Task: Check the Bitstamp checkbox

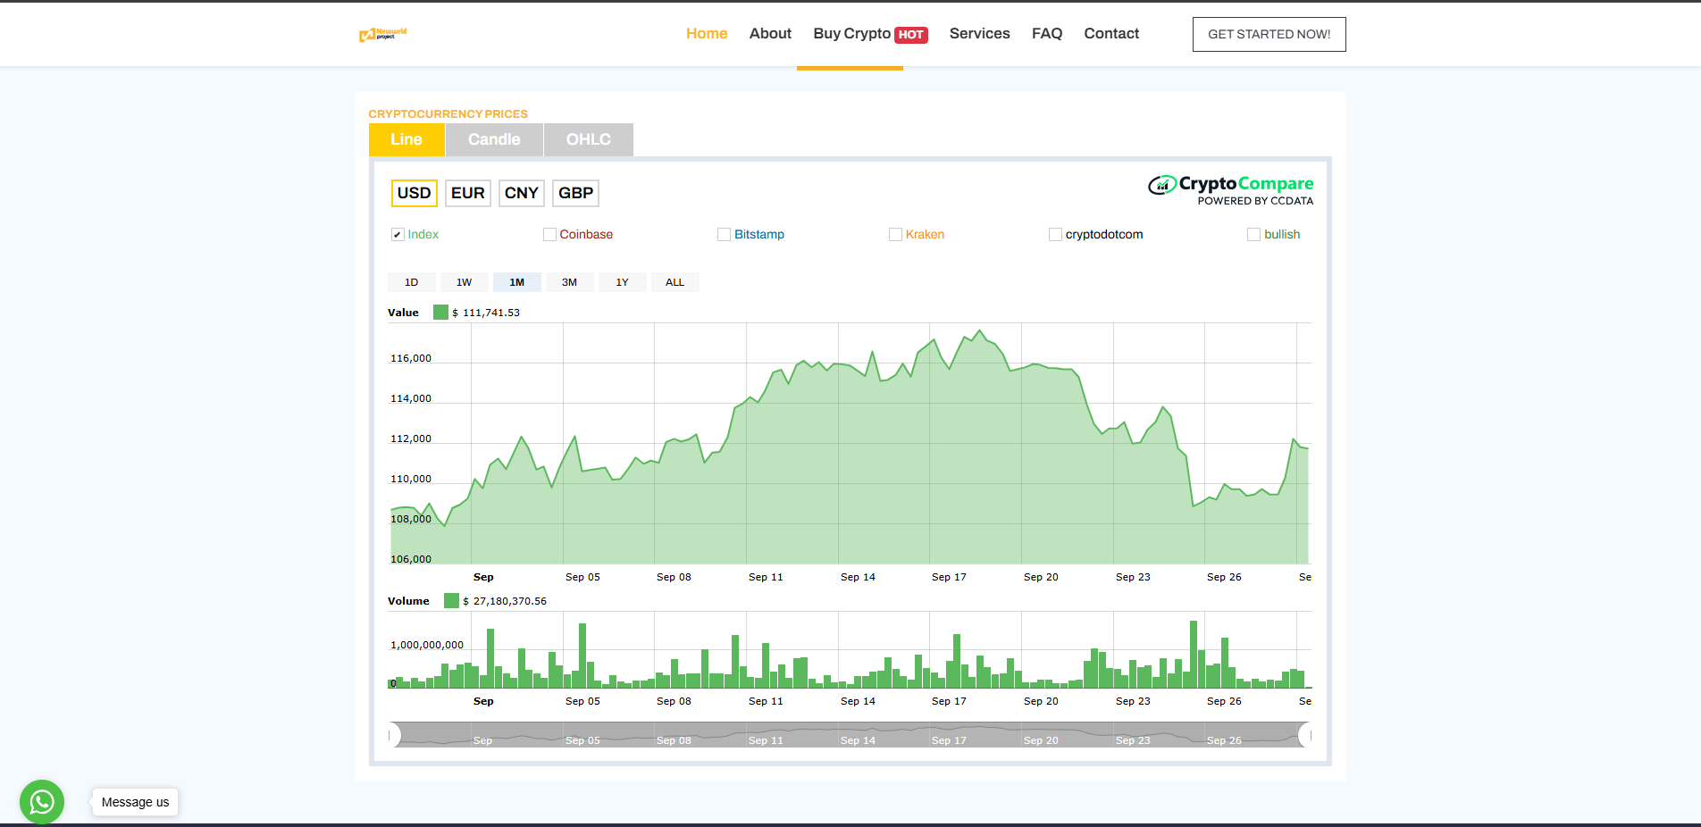Action: pos(724,235)
